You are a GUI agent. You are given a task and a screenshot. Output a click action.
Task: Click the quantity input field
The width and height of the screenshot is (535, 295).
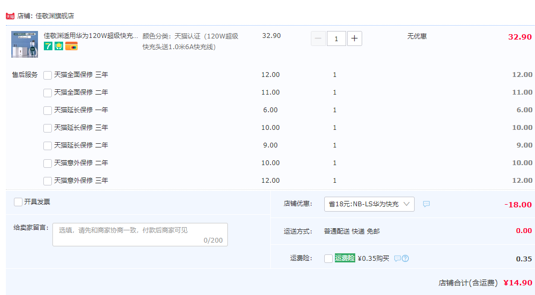[x=337, y=38]
